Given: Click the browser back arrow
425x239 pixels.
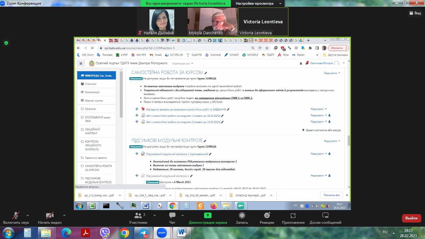Looking at the screenshot, I should 78,48.
